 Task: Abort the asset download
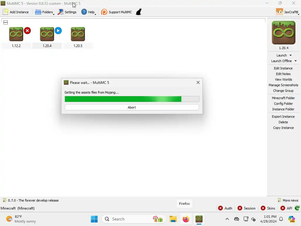point(132,107)
